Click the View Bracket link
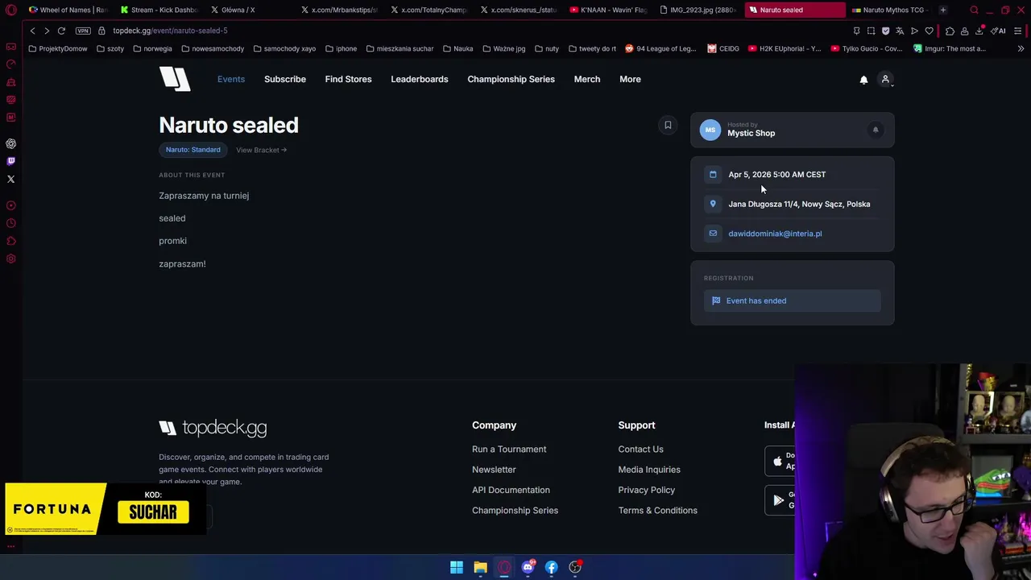This screenshot has height=580, width=1031. [261, 150]
